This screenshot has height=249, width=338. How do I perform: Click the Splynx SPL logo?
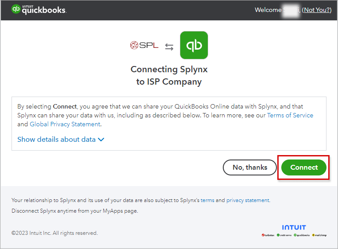(x=144, y=45)
